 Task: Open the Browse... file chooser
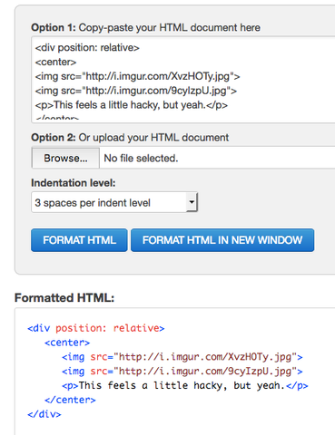click(x=65, y=158)
